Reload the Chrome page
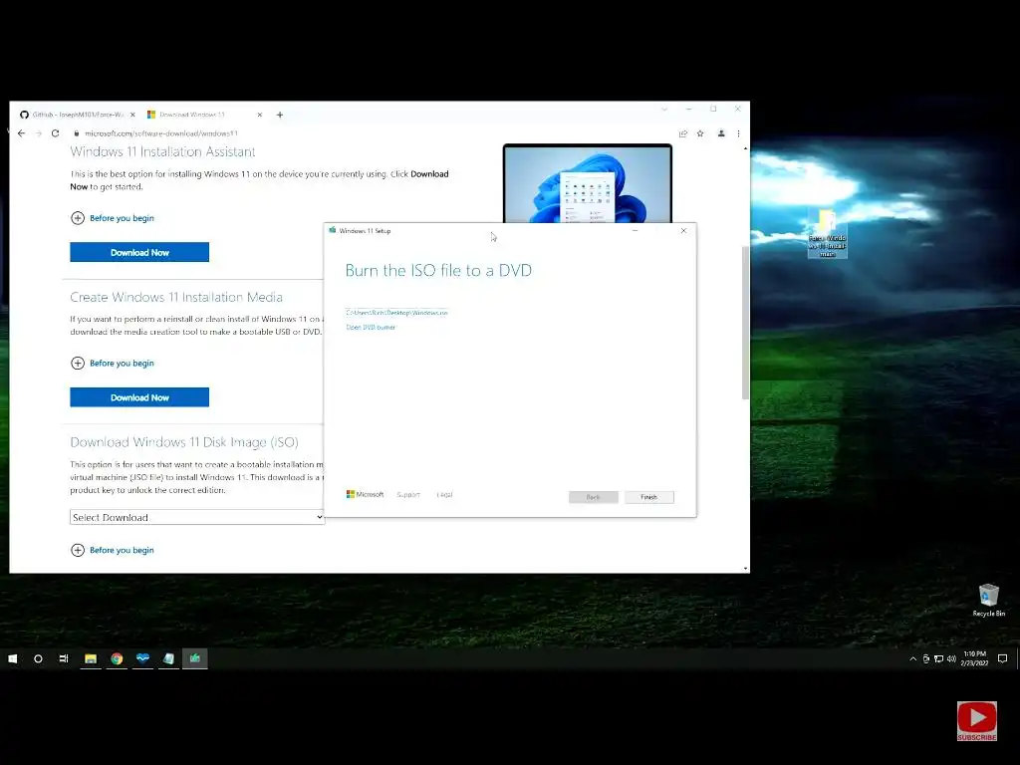Screen dimensions: 1020x765 pos(56,133)
